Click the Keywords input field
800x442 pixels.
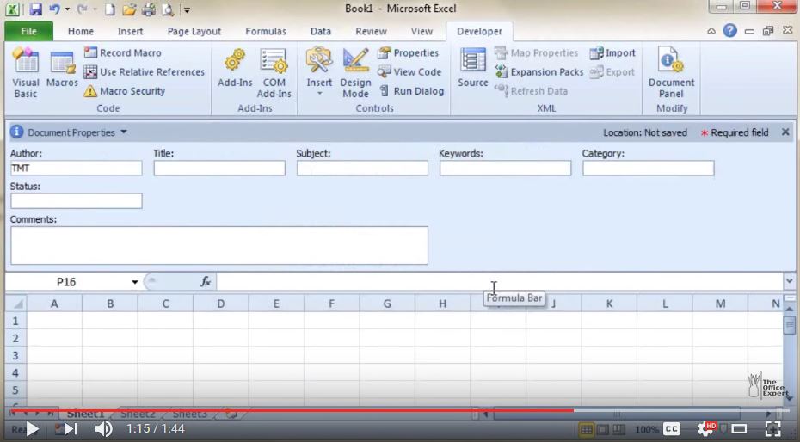pyautogui.click(x=505, y=169)
